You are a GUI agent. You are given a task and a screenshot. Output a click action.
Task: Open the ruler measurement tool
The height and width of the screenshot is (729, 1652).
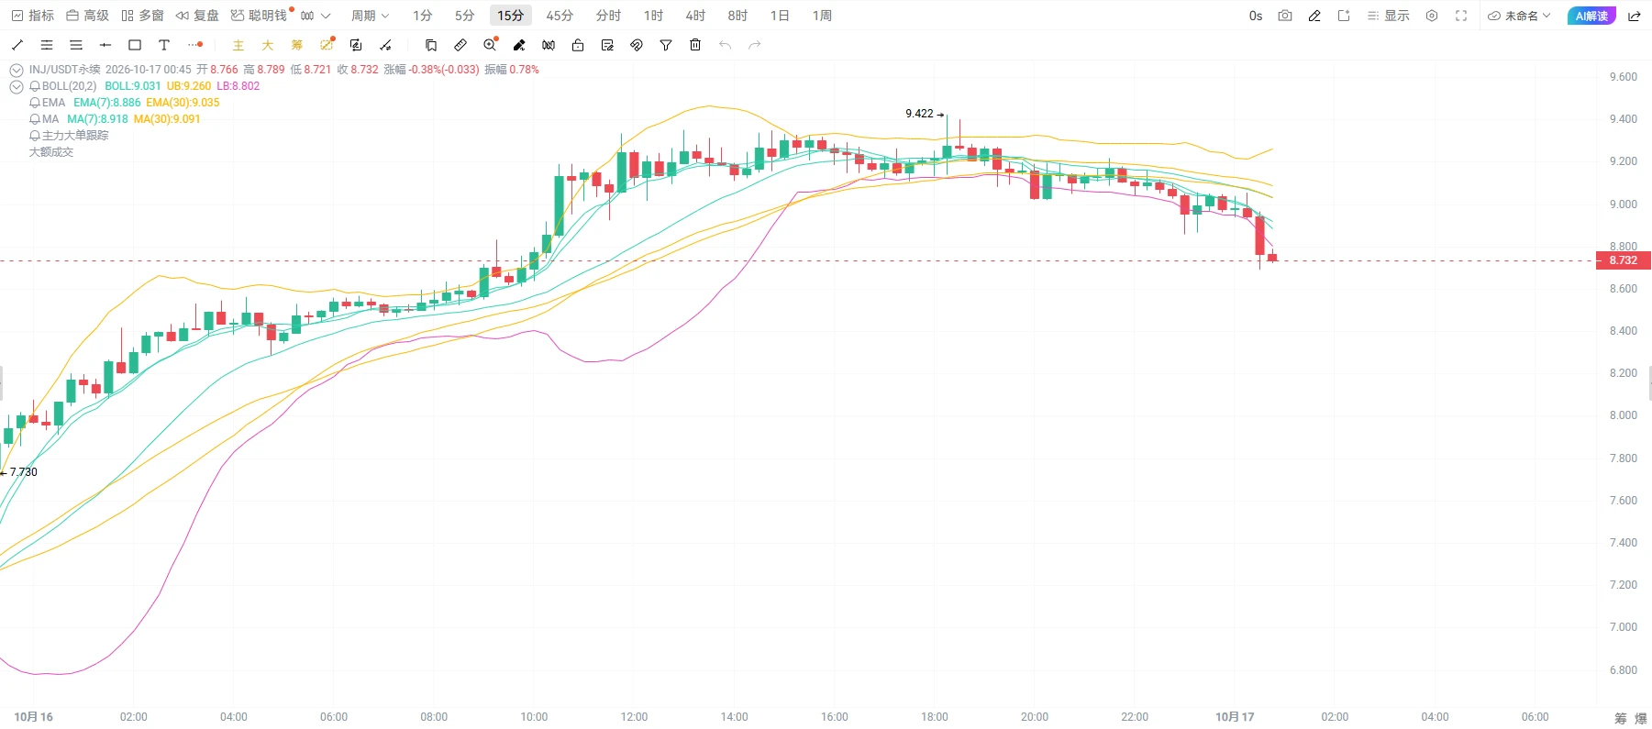(460, 45)
